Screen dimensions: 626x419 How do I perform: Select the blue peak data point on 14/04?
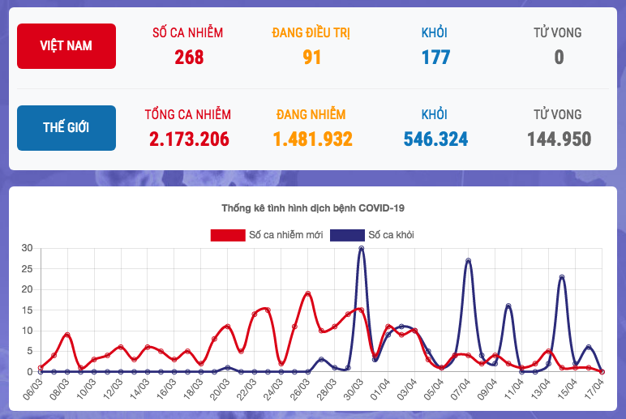click(x=562, y=277)
